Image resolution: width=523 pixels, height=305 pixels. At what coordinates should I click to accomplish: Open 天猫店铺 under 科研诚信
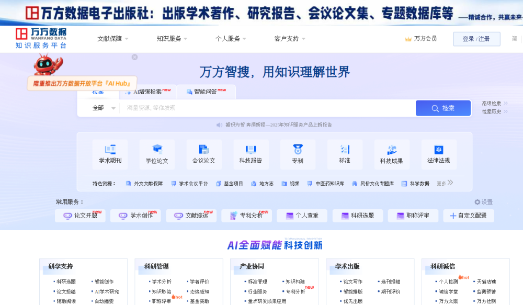pos(486,281)
